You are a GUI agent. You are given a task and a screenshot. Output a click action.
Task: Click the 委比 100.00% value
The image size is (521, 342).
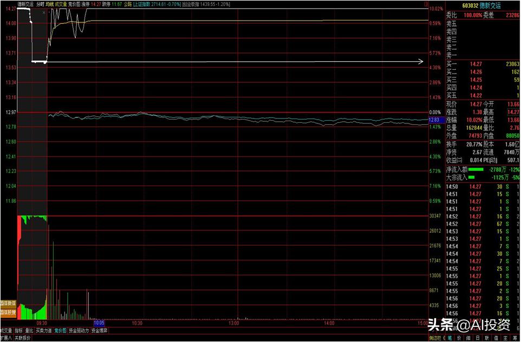473,15
